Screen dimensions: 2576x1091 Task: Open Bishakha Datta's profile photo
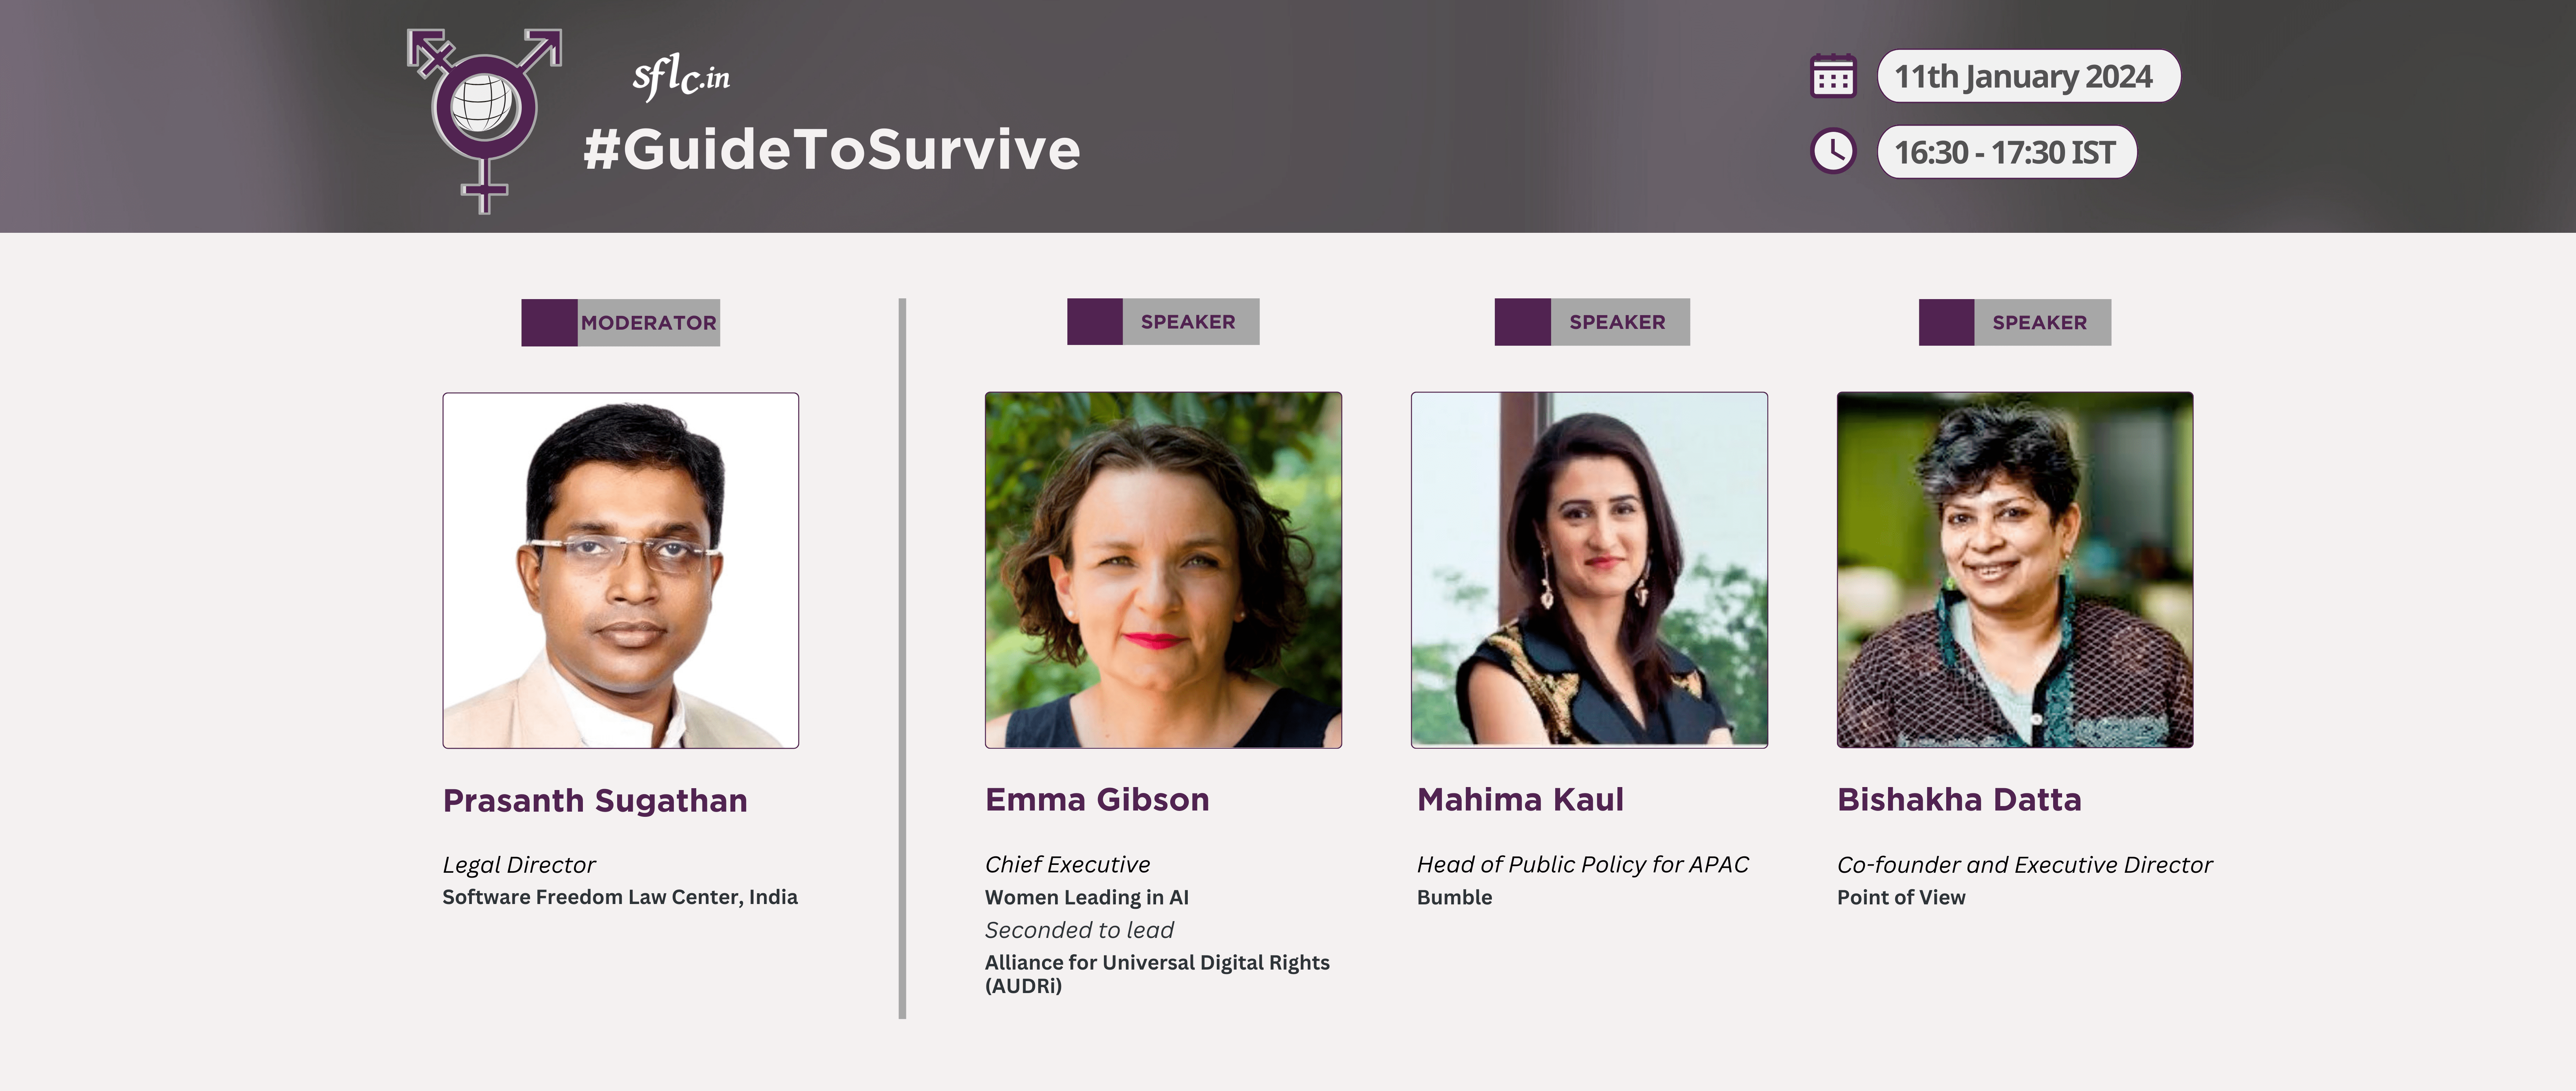coord(2015,570)
